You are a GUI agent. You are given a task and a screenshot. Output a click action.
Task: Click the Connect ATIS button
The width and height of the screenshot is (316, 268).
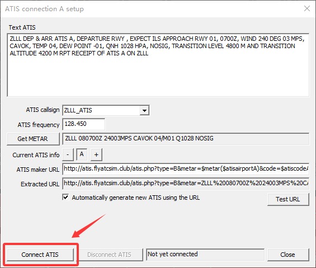click(x=40, y=255)
